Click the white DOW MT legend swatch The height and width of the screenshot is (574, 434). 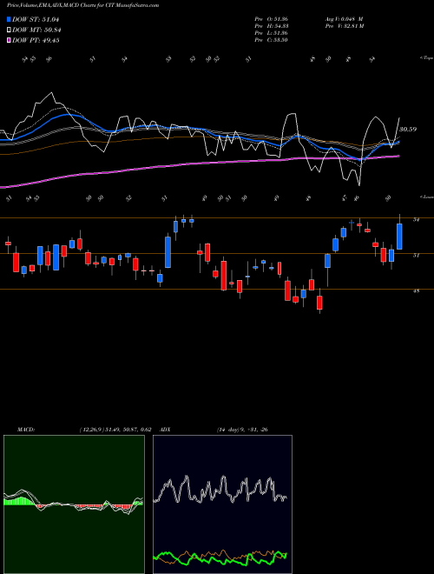(x=9, y=30)
